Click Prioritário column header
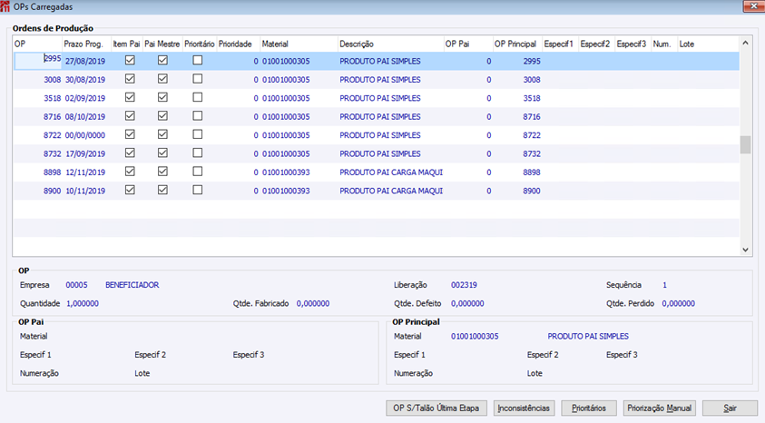Screen dimensions: 765x423 pyautogui.click(x=200, y=44)
